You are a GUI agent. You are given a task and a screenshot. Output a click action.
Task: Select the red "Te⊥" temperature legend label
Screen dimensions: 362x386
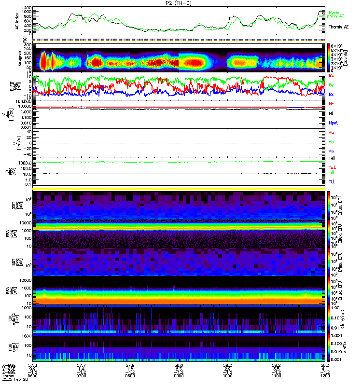click(x=332, y=167)
